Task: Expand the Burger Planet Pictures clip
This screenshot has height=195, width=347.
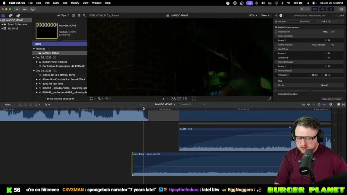Action: [x=37, y=62]
